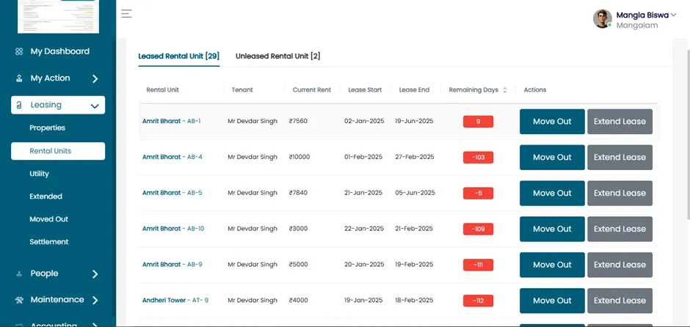This screenshot has width=690, height=327.
Task: Click the My Action person icon
Action: click(19, 78)
